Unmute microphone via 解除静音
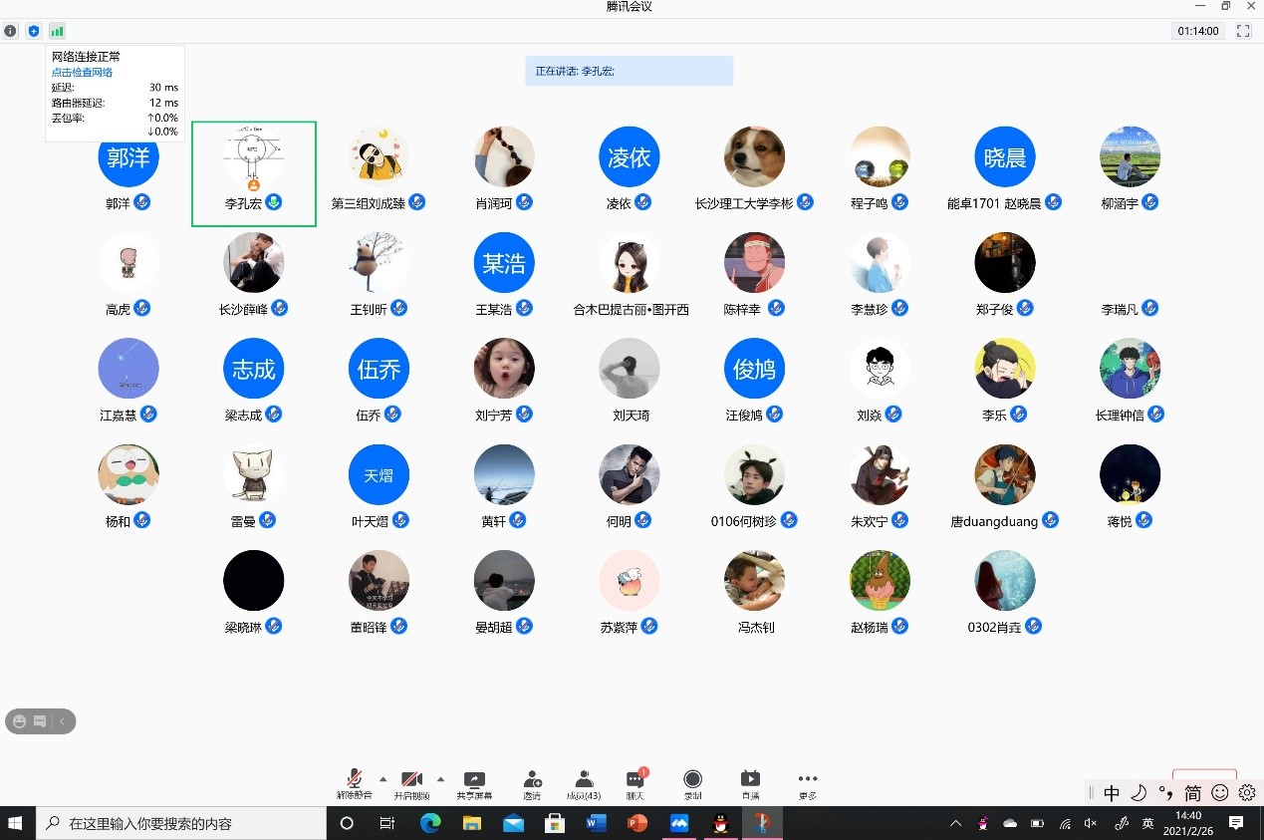The image size is (1264, 840). click(354, 784)
